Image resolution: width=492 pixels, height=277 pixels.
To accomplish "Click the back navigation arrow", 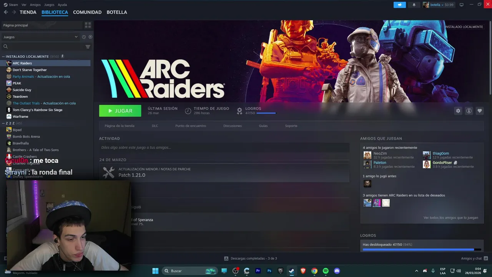I will click(6, 12).
